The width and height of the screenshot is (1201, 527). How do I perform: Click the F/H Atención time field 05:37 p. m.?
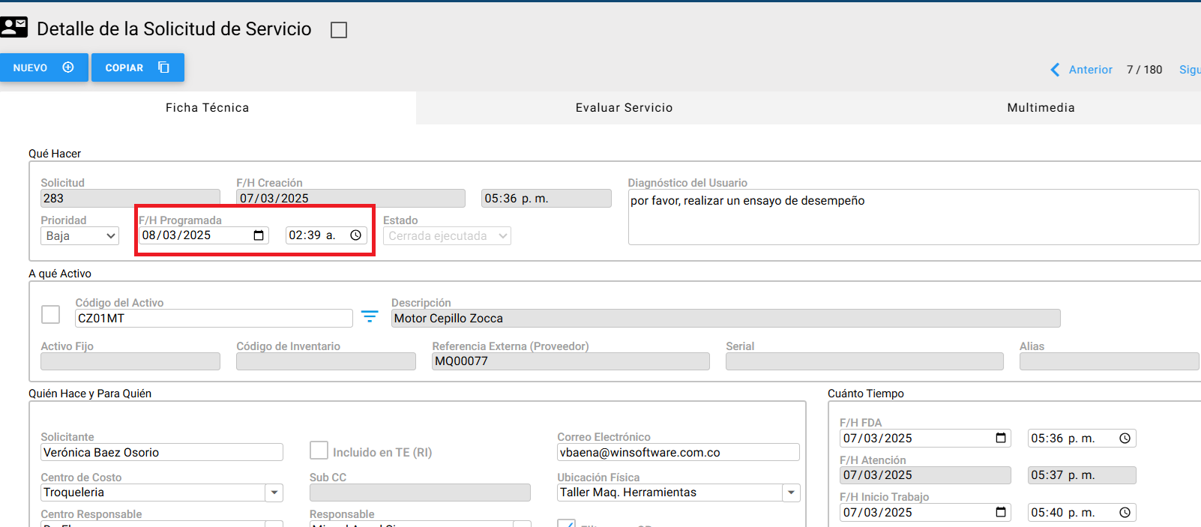pos(1082,475)
